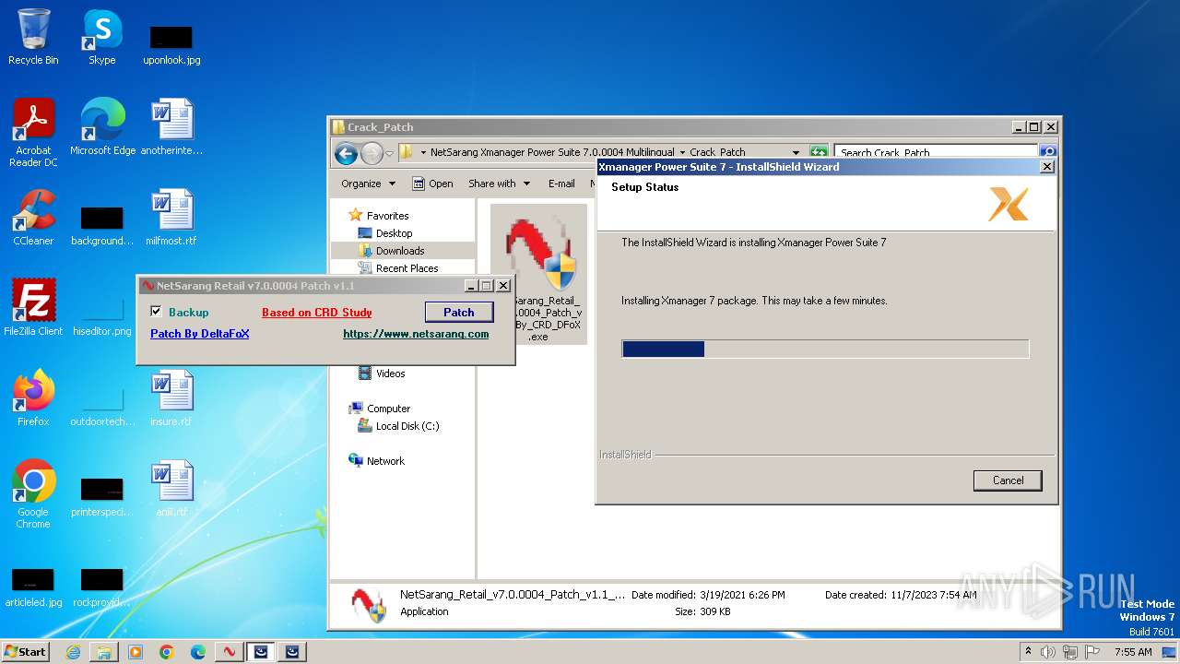Select milfmost.rtf desktop document
The image size is (1180, 664).
tap(171, 217)
